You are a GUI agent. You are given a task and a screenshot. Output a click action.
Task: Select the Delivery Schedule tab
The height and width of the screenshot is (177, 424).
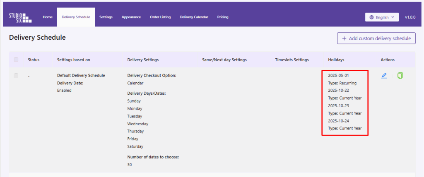click(x=76, y=17)
